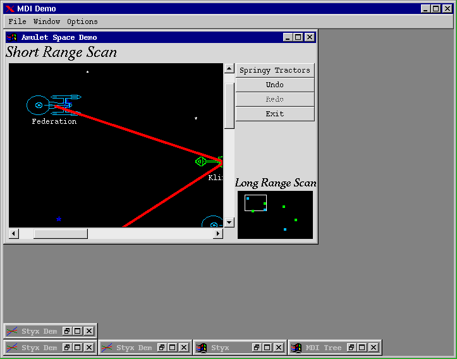Click the Federation starship in the scan

click(x=53, y=103)
